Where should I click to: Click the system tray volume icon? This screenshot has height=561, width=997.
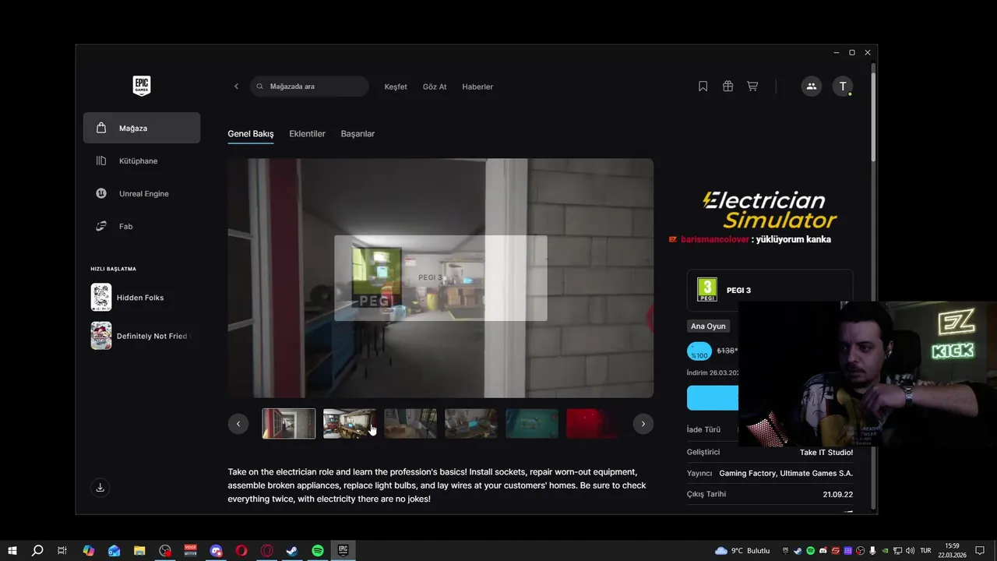click(x=910, y=551)
